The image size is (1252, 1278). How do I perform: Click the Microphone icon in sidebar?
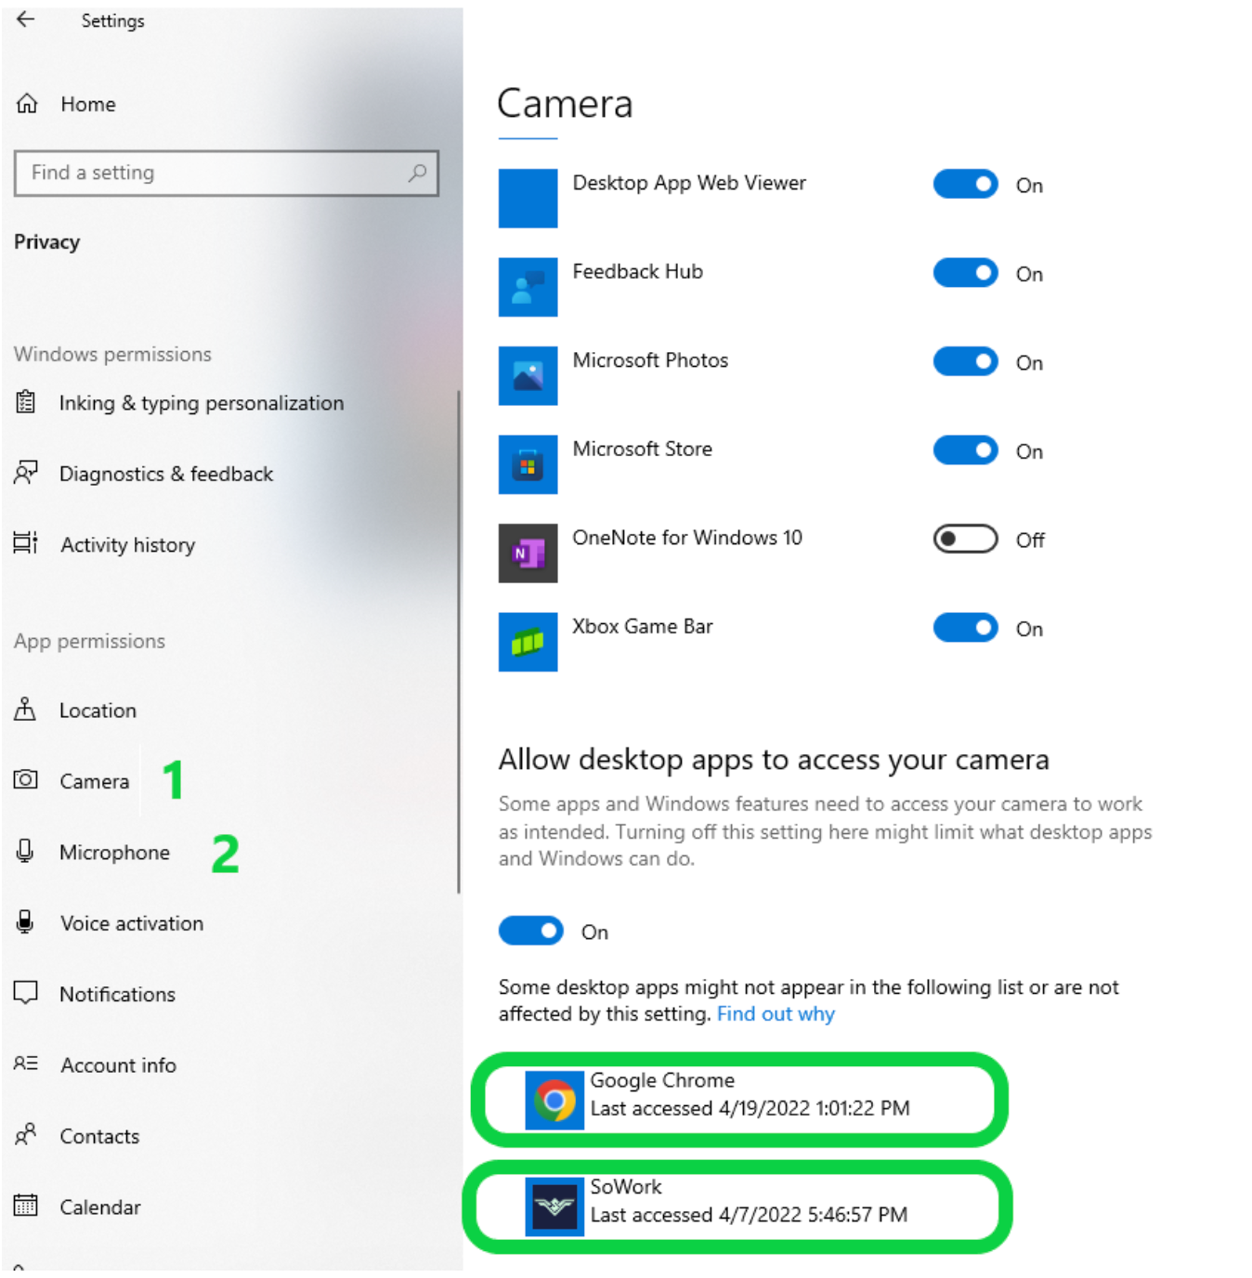[26, 851]
